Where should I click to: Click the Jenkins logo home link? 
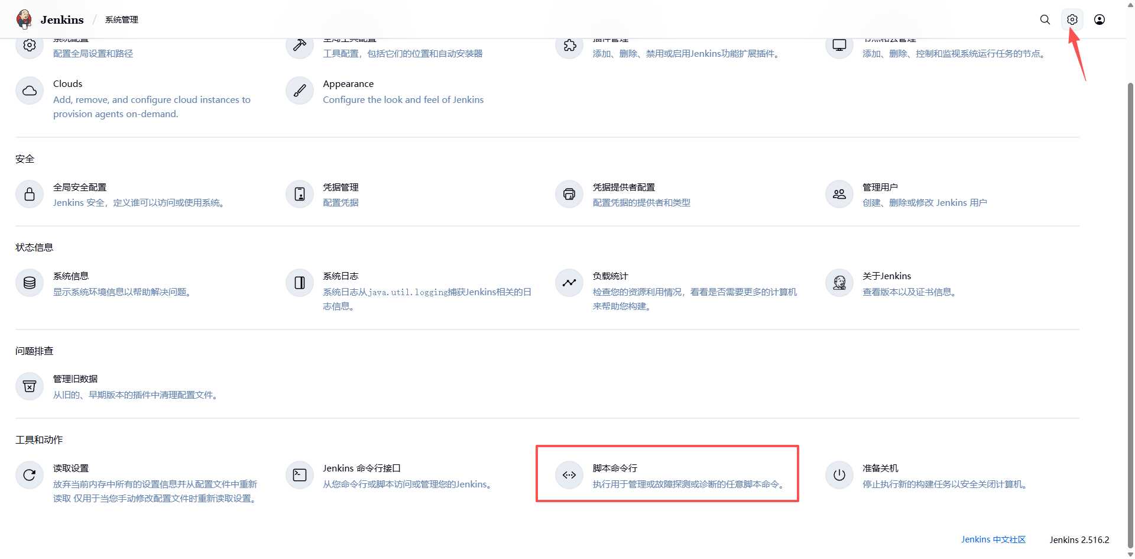[x=50, y=20]
